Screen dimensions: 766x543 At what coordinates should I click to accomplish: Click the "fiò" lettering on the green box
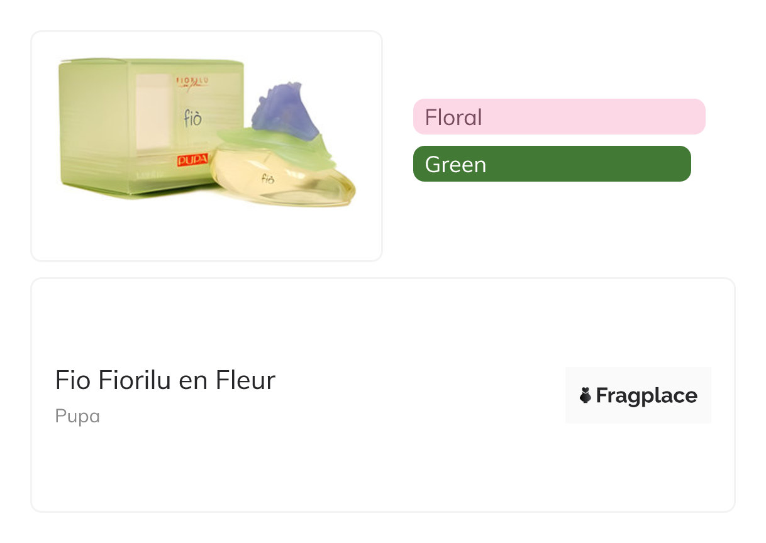coord(193,118)
